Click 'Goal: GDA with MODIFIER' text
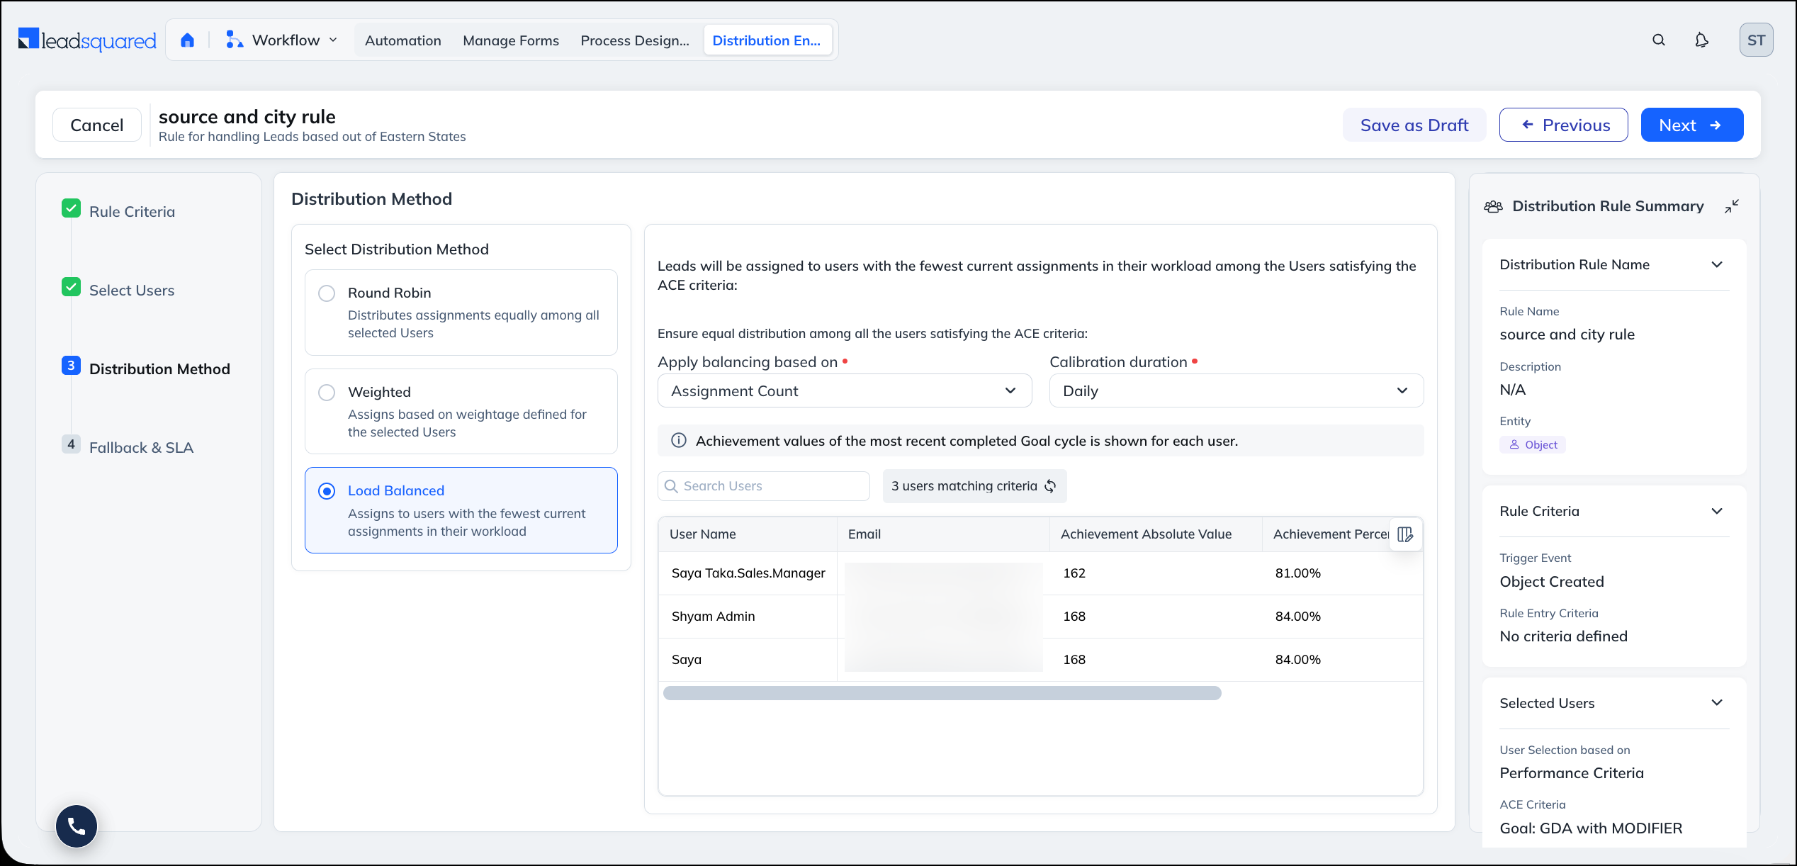Viewport: 1797px width, 866px height. (1591, 828)
